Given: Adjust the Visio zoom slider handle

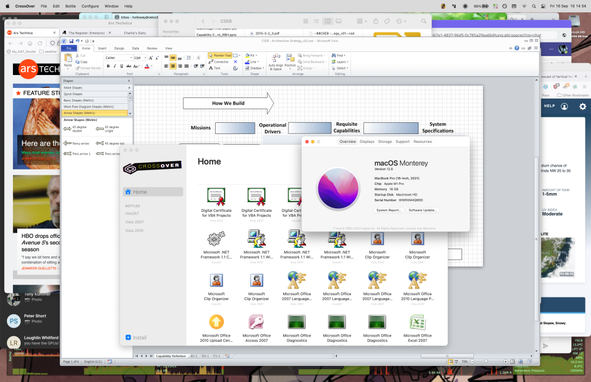Looking at the screenshot, I should (x=486, y=362).
